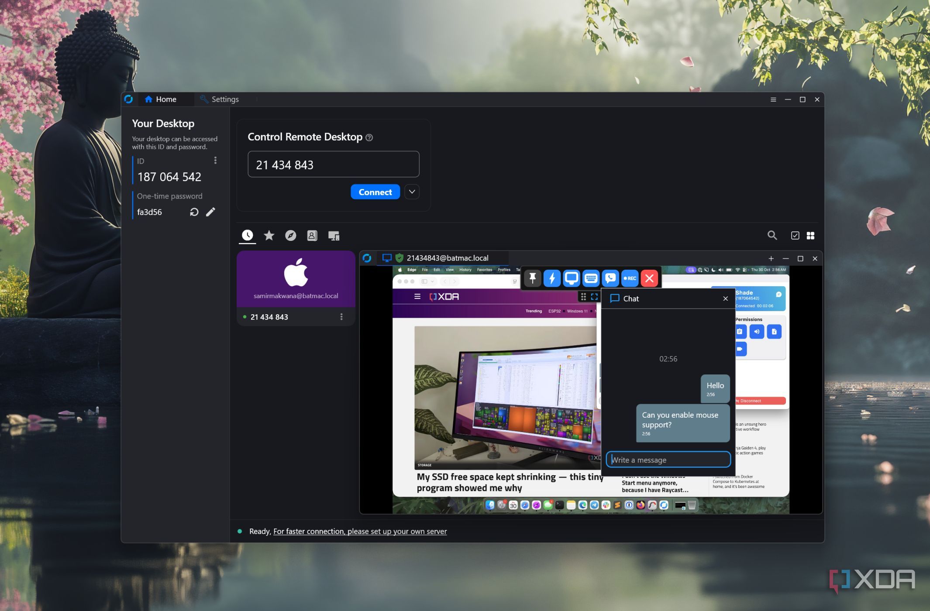This screenshot has width=930, height=611.
Task: Pin the remote session toolbar
Action: 533,278
